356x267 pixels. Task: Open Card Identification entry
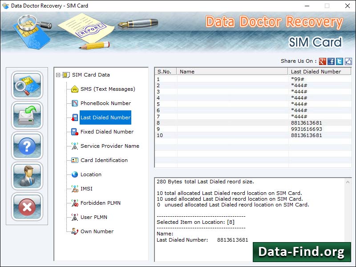coord(103,160)
